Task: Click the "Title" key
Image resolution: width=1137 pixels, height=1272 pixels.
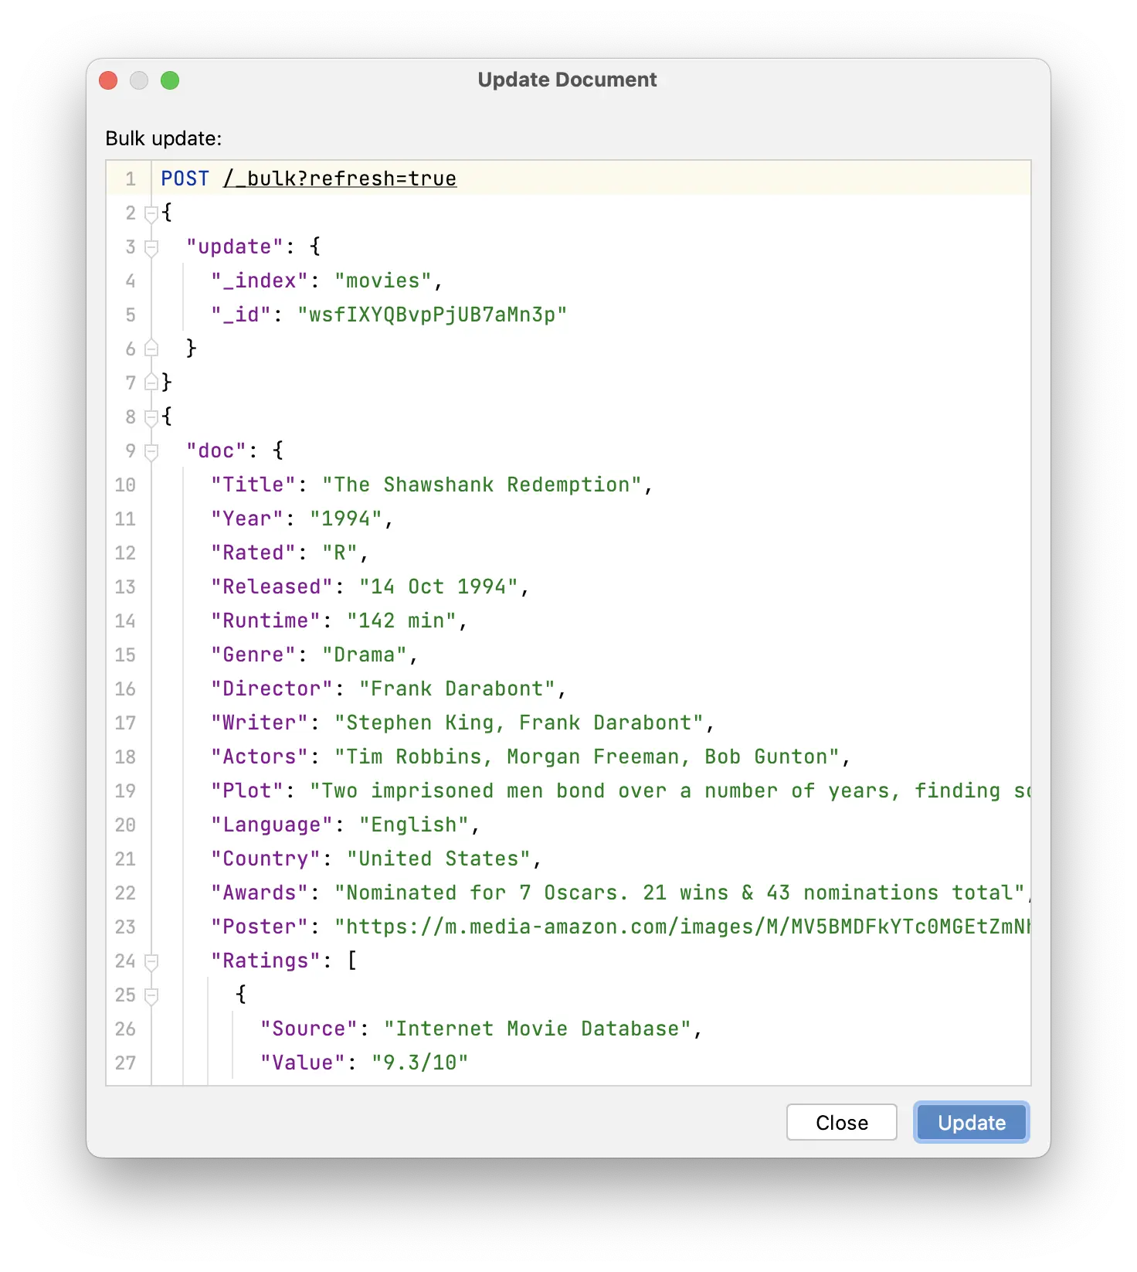Action: coord(253,485)
